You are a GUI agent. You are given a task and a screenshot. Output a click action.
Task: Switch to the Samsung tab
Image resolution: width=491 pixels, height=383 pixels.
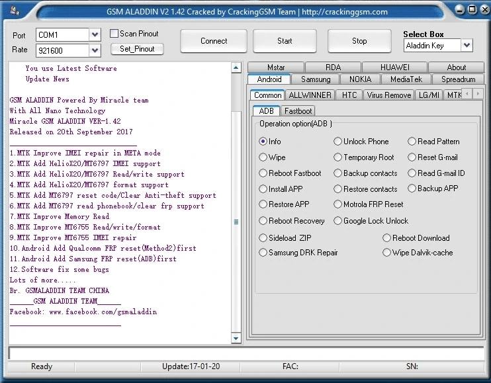pos(316,79)
